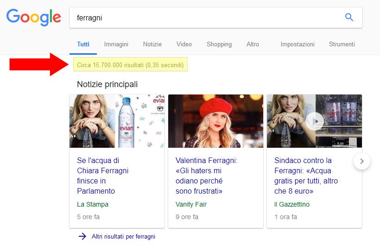This screenshot has width=380, height=252.
Task: Select the Tutti tab
Action: 83,44
